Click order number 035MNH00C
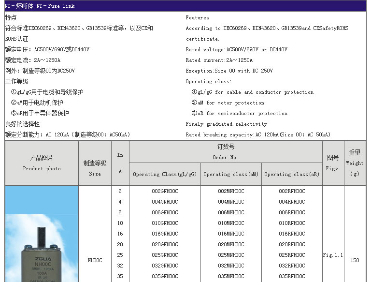The width and height of the screenshot is (371, 282). click(231, 277)
